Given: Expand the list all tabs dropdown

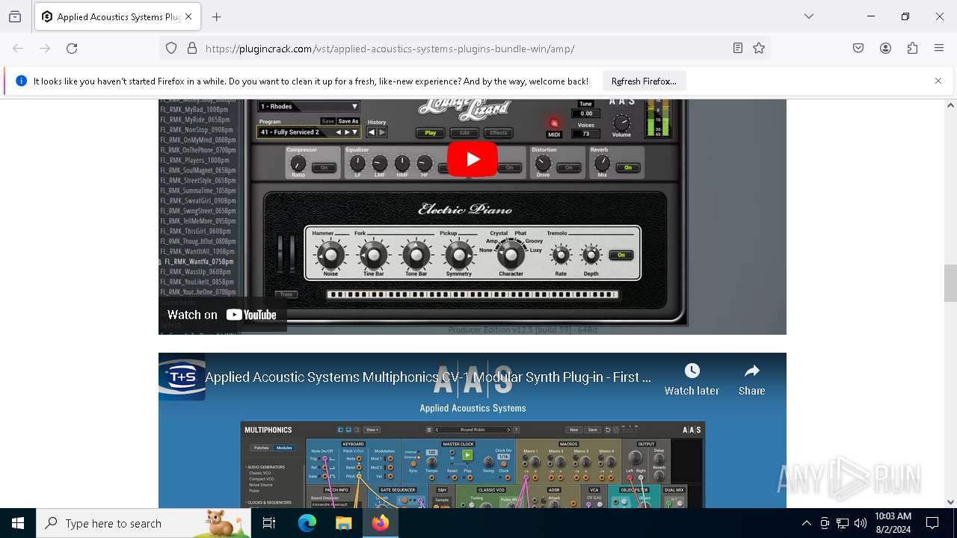Looking at the screenshot, I should pyautogui.click(x=809, y=16).
